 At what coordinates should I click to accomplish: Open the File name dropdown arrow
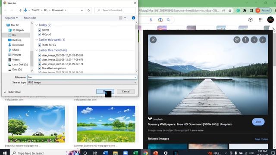tap(135, 77)
